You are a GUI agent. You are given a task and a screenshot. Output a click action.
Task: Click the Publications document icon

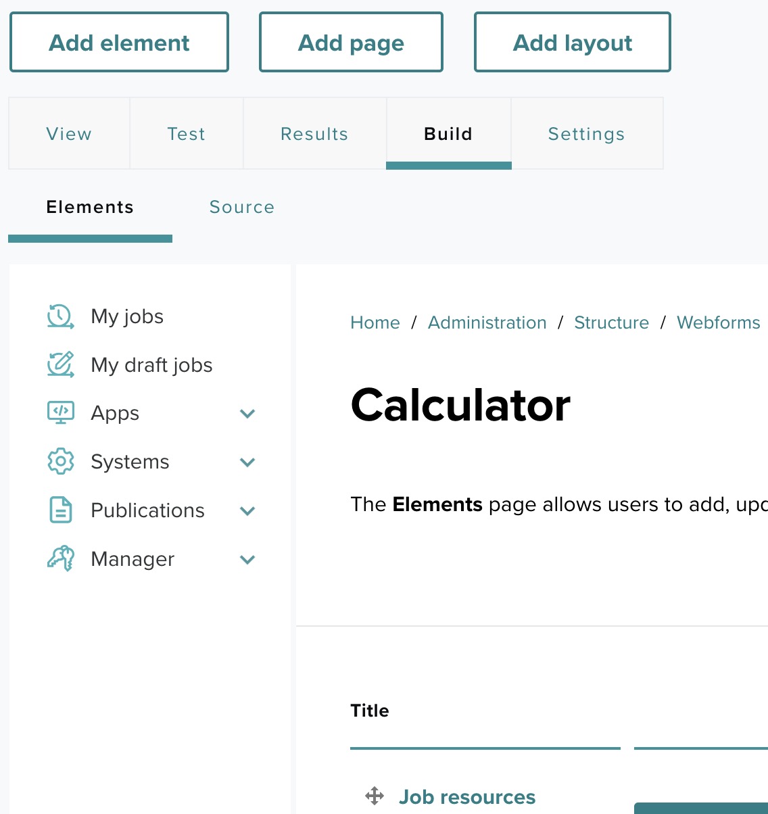(60, 510)
